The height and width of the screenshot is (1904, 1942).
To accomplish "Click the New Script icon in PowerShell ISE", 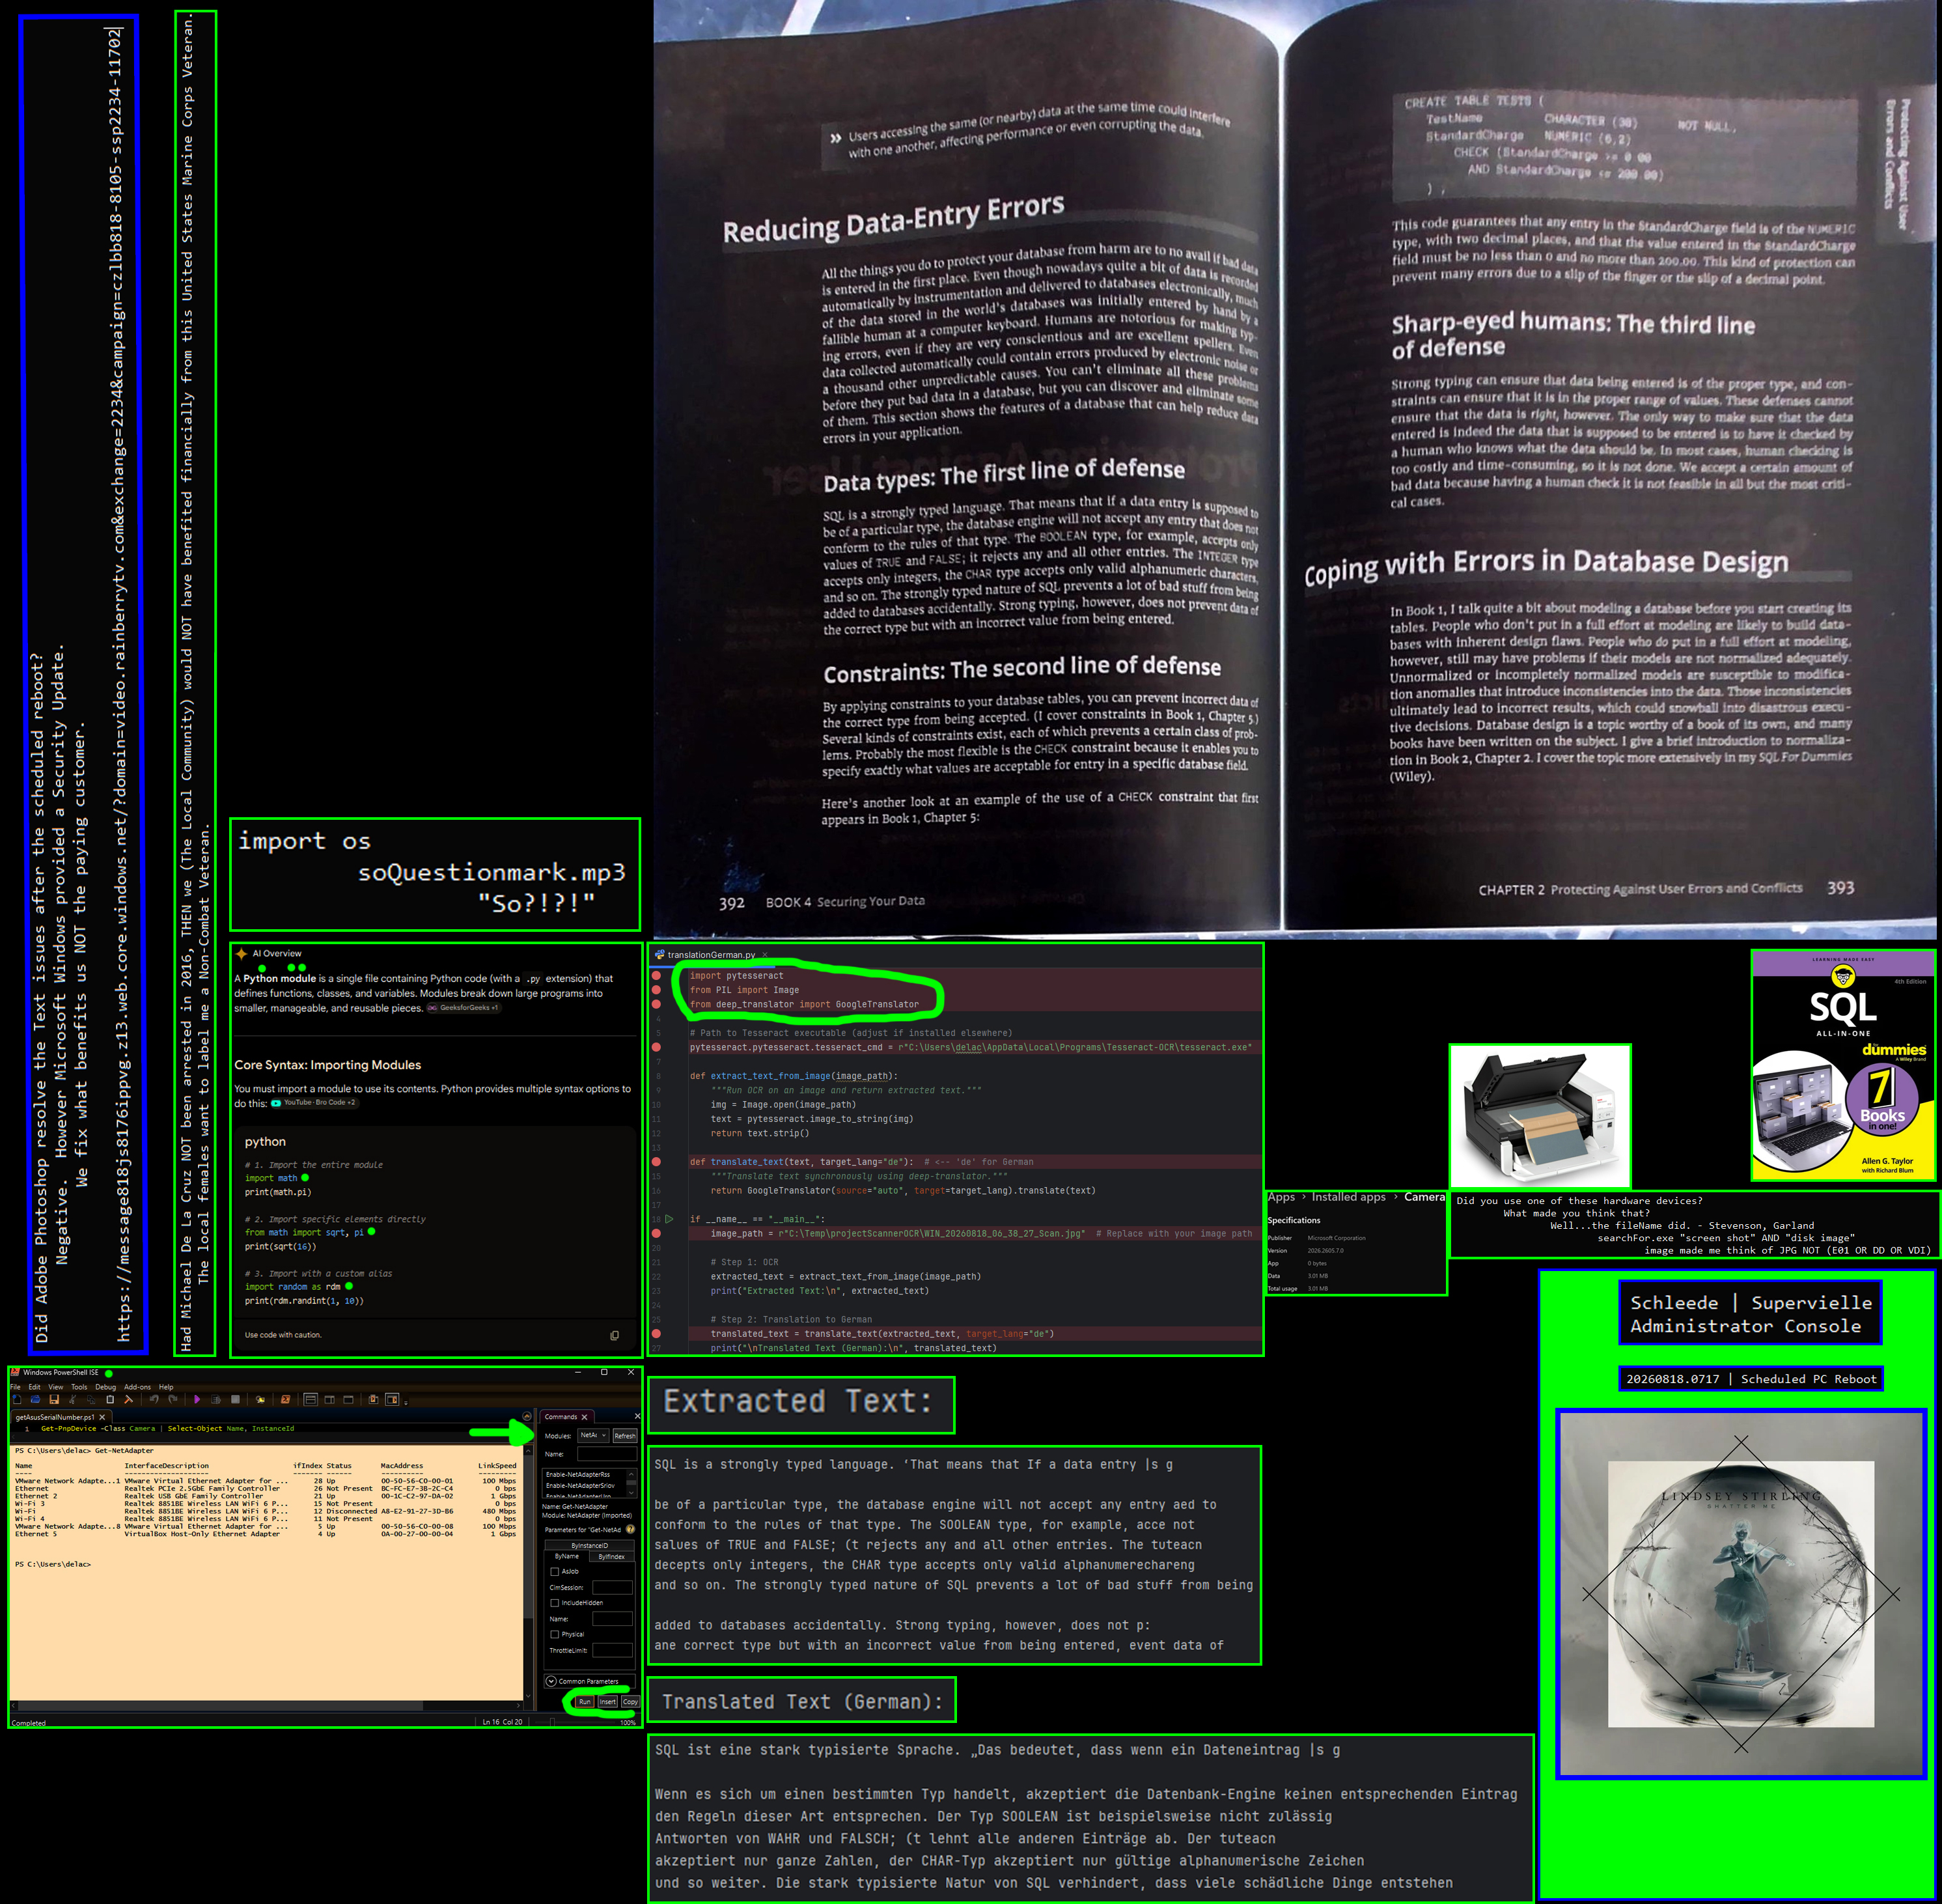I will pos(17,1400).
